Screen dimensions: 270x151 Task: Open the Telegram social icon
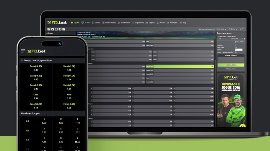pos(60,29)
